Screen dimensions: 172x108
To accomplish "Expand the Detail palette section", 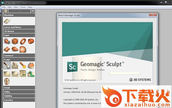I will pos(19,88).
